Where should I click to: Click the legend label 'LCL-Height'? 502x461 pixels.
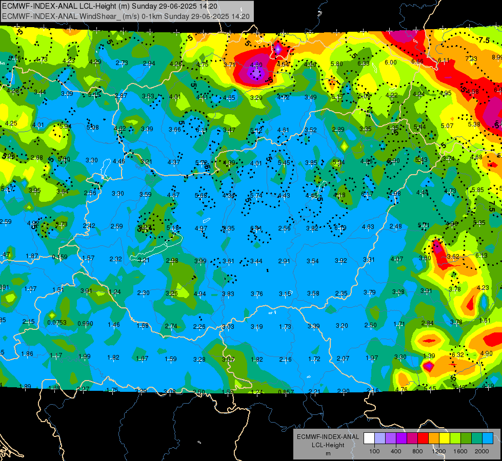pyautogui.click(x=328, y=445)
